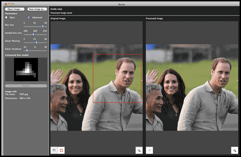
Task: Click the 'Processed image saved' status message
Action: 61,13
